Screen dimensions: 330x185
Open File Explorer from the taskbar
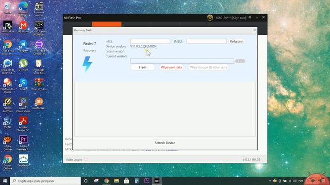click(117, 181)
